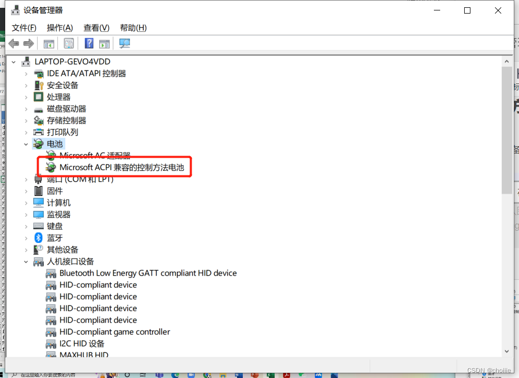The height and width of the screenshot is (378, 519).
Task: Select the 打印队列 label
Action: [62, 133]
